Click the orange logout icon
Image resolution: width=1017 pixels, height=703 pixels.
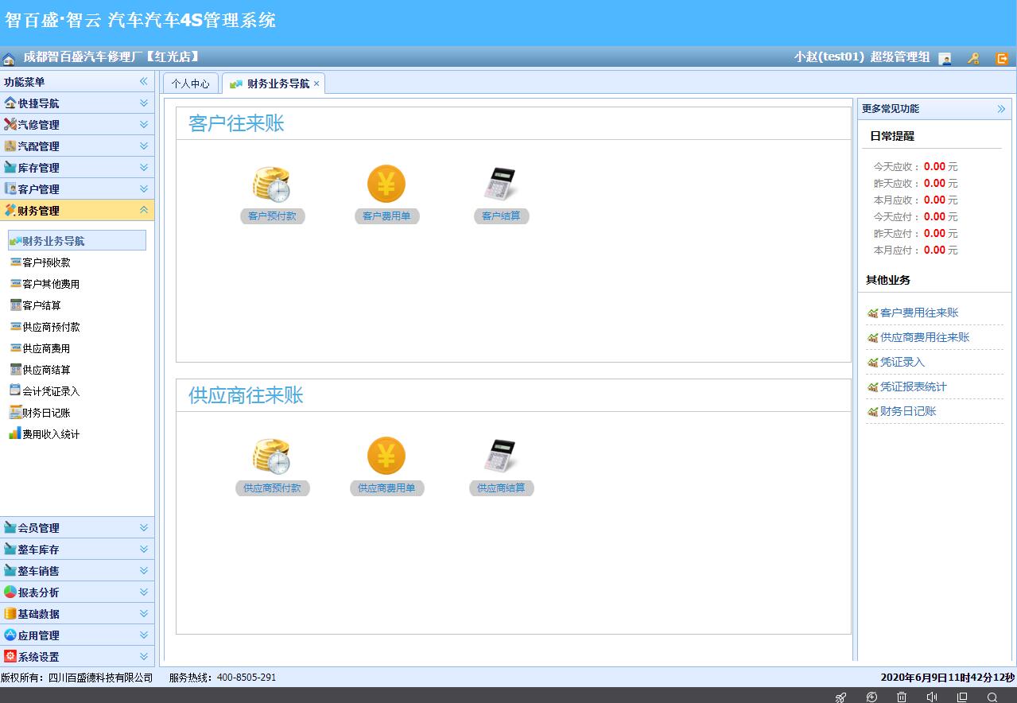pyautogui.click(x=1003, y=57)
